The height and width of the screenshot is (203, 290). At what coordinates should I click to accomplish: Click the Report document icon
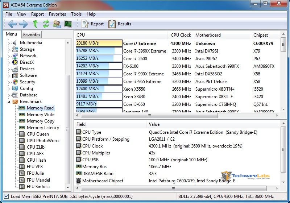coord(85,24)
